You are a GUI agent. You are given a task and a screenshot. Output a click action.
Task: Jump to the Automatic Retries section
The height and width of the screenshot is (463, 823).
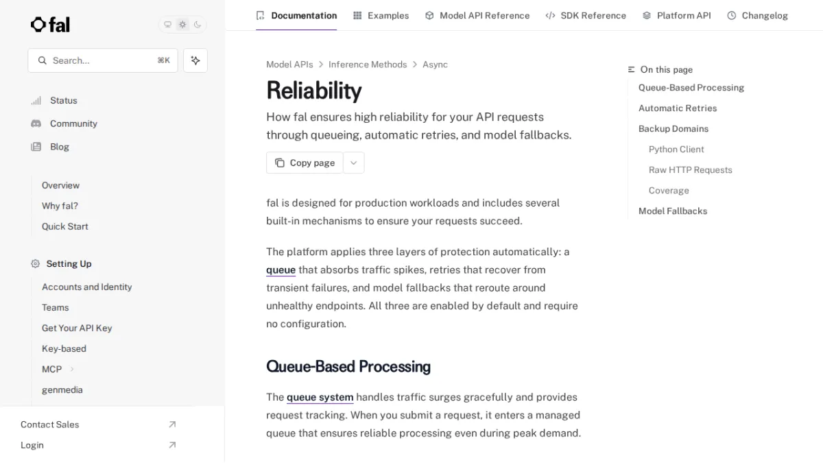tap(678, 108)
